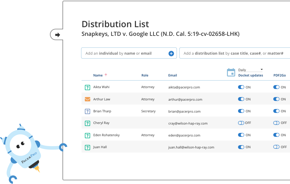The width and height of the screenshot is (290, 184).
Task: Turn off Docket updates for Arthur Law
Action: point(241,99)
